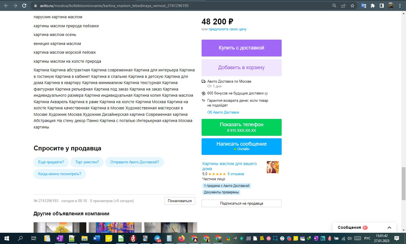Select the Торг уместен? quick question
This screenshot has height=244, width=406.
pyautogui.click(x=87, y=162)
